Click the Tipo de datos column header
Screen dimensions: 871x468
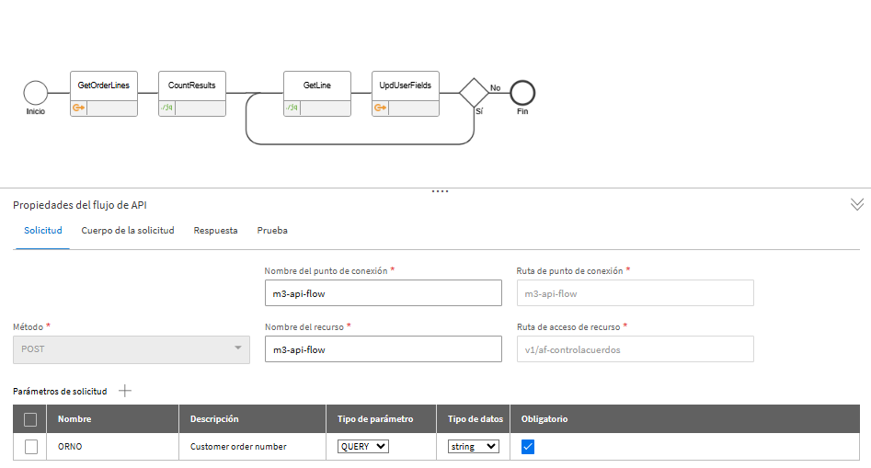click(476, 419)
